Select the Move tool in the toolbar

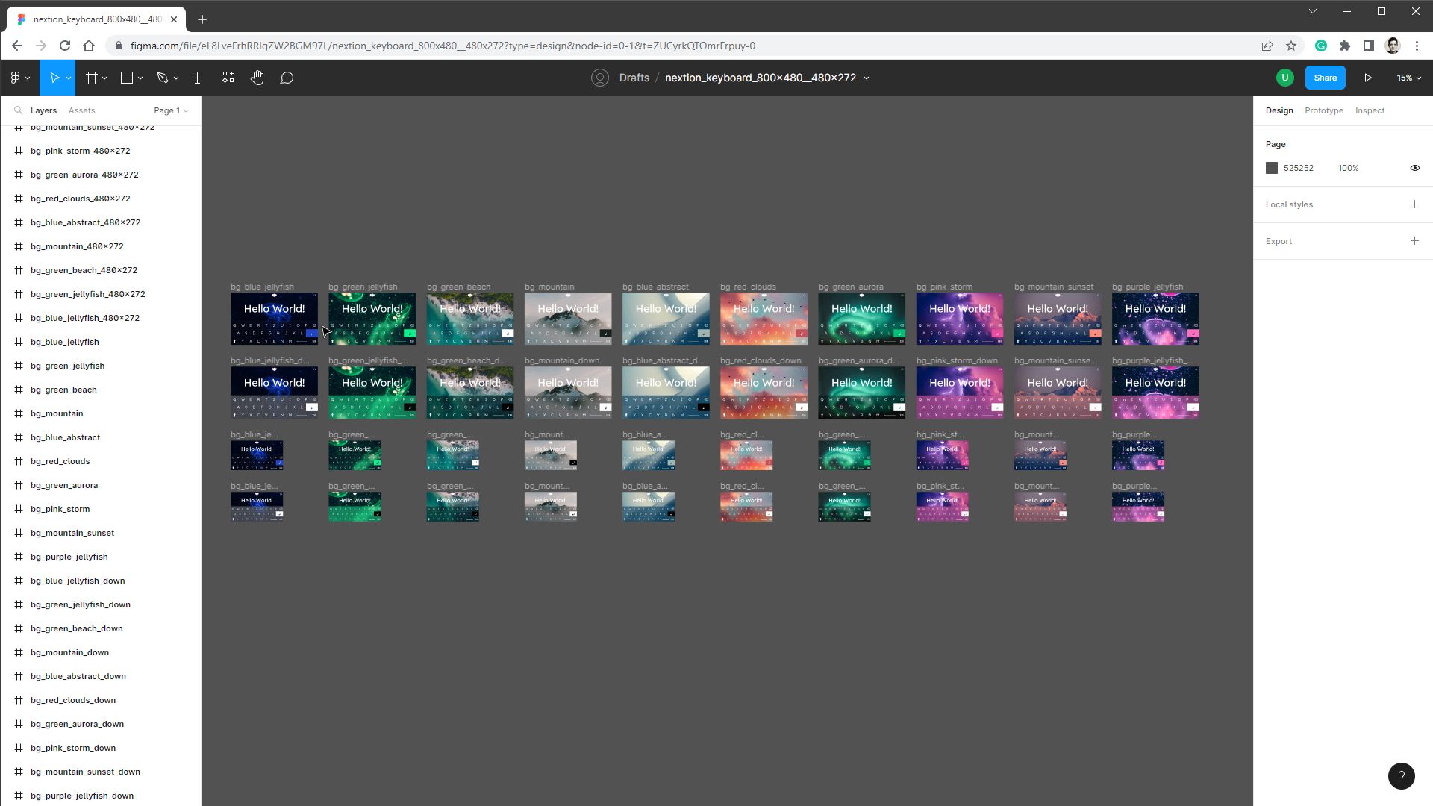point(54,78)
